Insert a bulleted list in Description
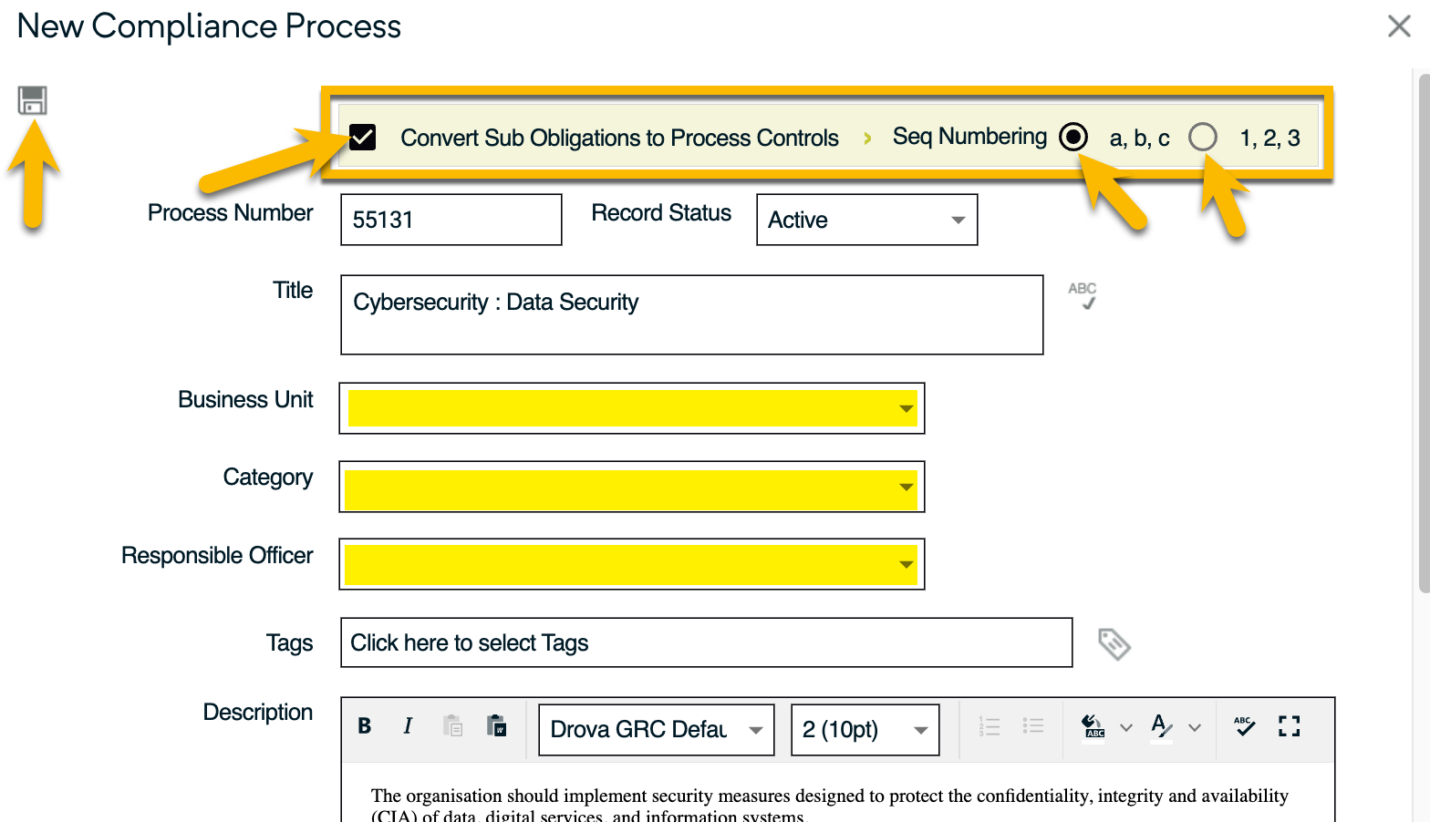 point(1032,726)
